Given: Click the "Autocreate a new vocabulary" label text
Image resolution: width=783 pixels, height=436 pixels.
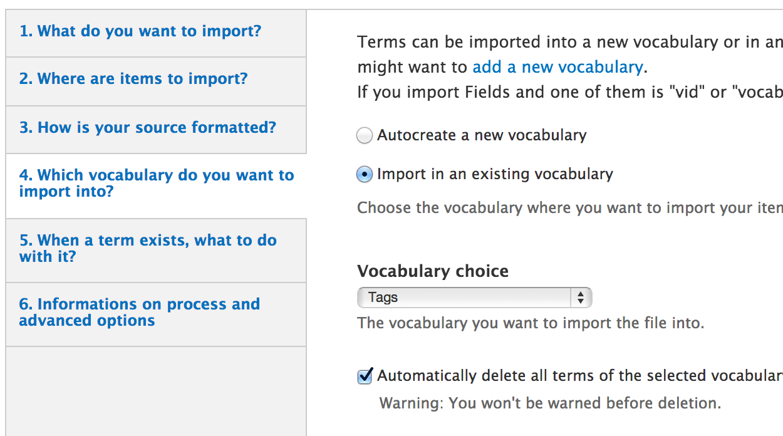Looking at the screenshot, I should click(482, 135).
